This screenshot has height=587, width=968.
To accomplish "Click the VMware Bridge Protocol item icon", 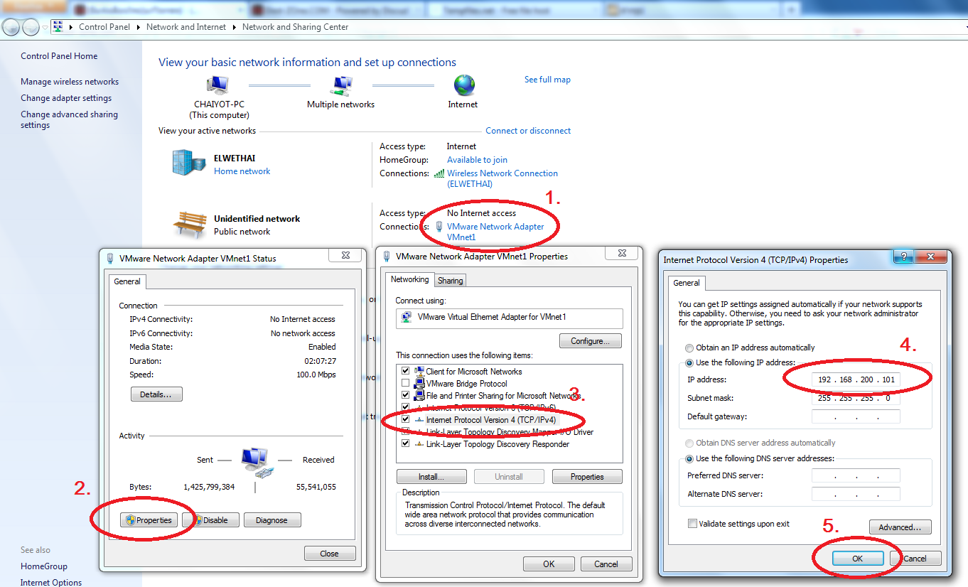I will pos(419,384).
